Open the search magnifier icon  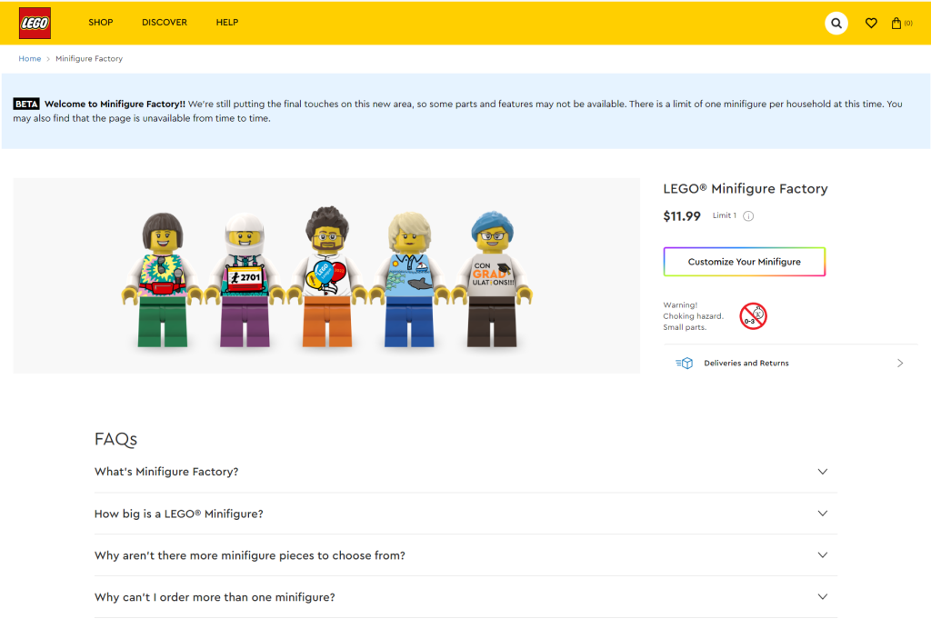coord(836,23)
